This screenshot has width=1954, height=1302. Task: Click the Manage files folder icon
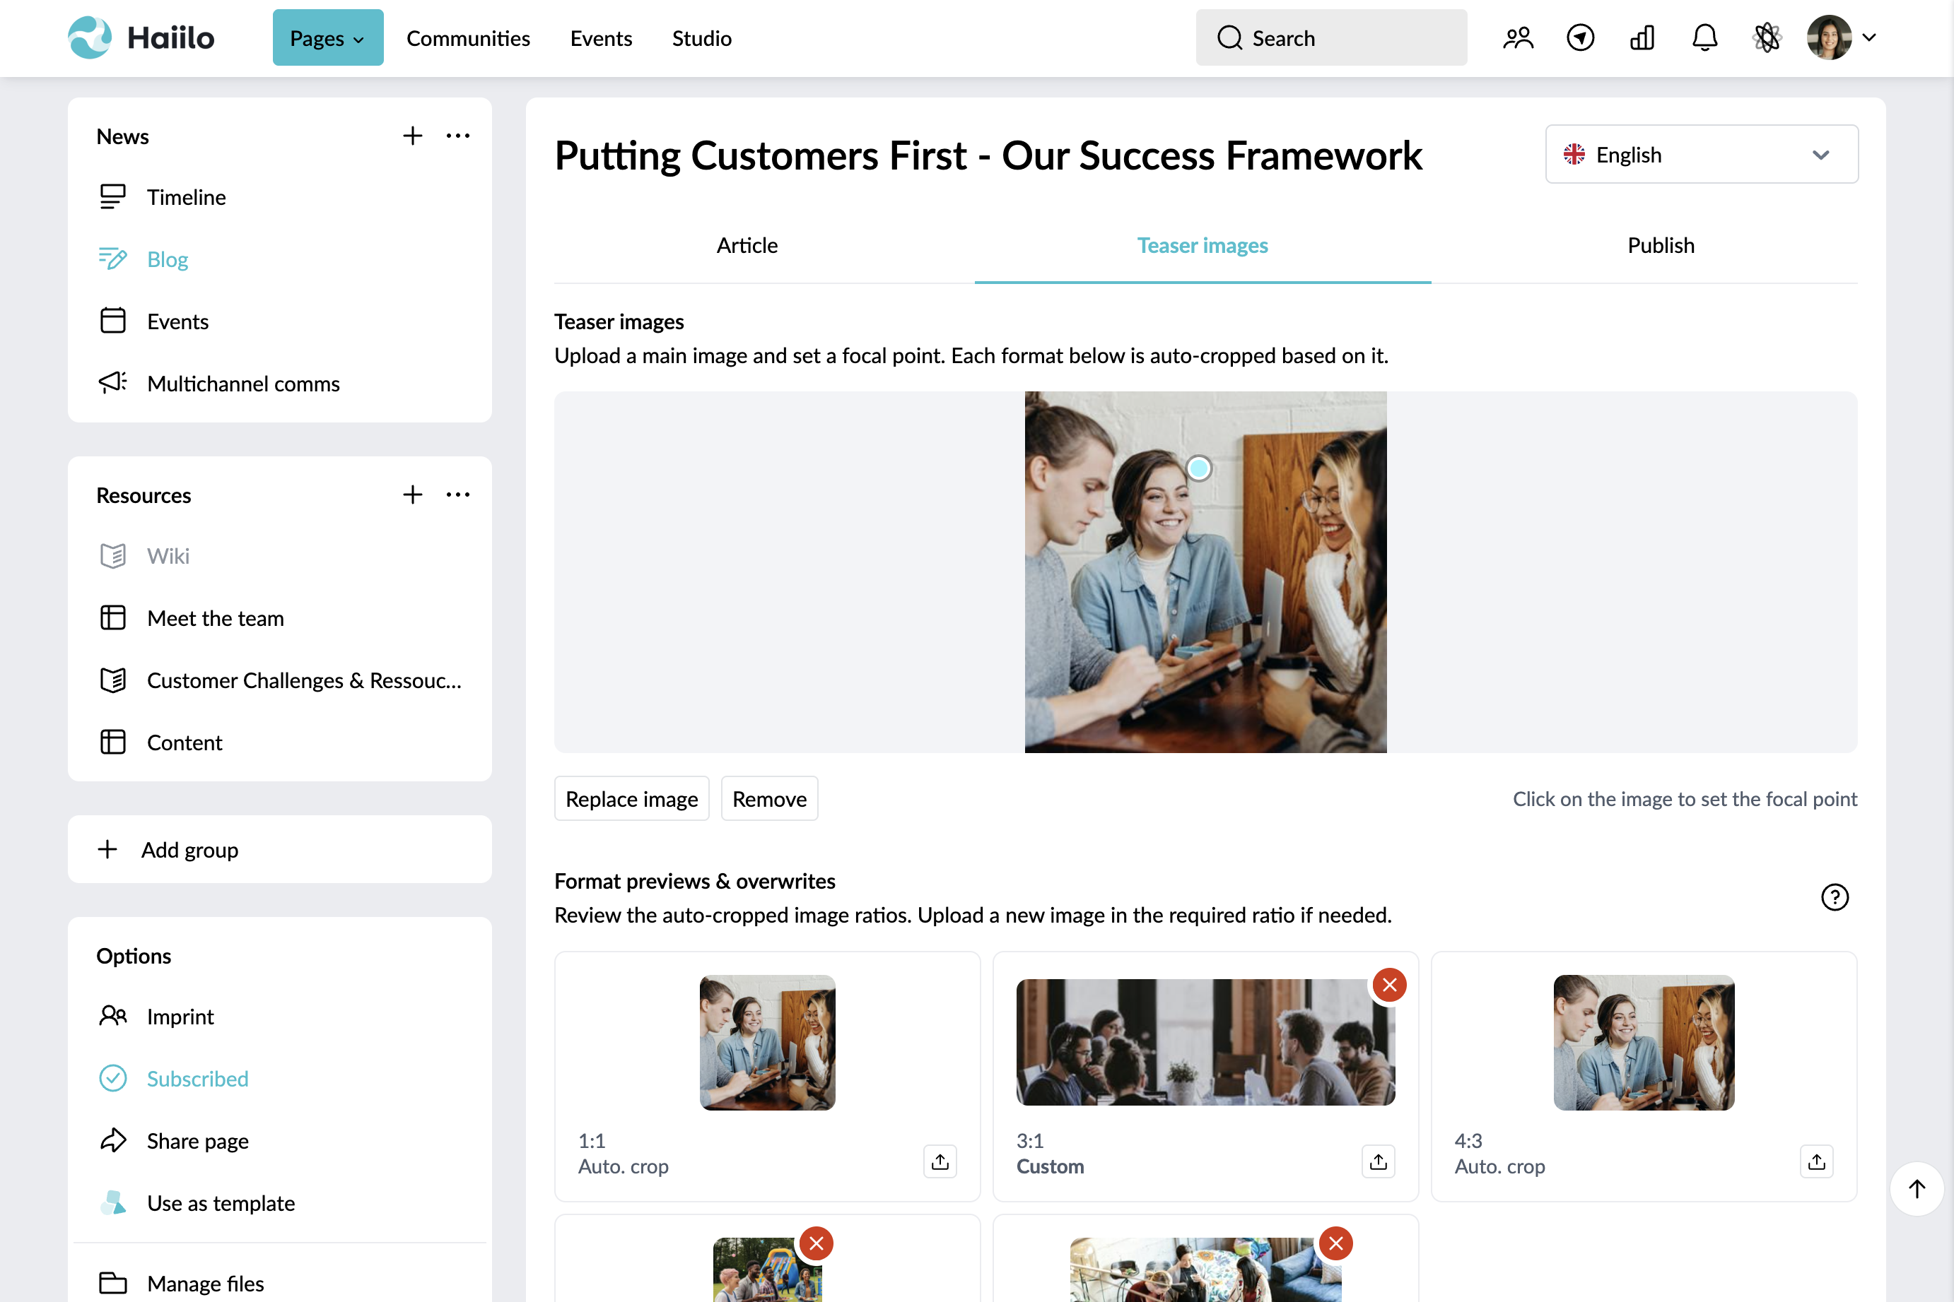(113, 1283)
